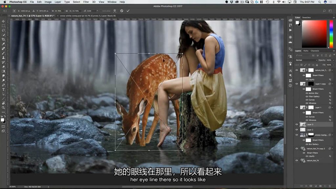Select the Zoom tool in toolbar
The image size is (336, 189).
(3, 108)
